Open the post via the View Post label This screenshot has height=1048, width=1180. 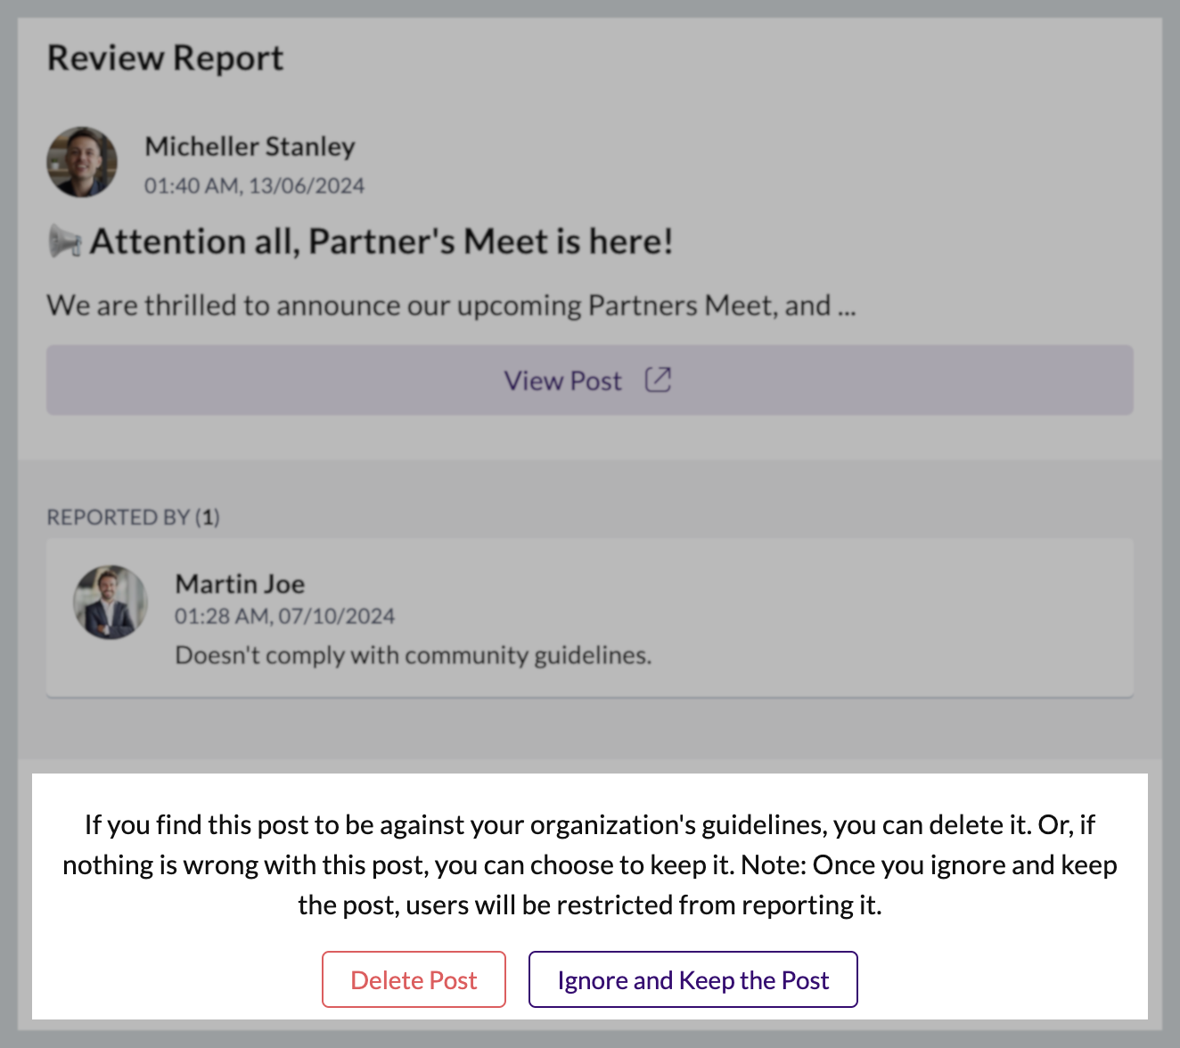562,381
